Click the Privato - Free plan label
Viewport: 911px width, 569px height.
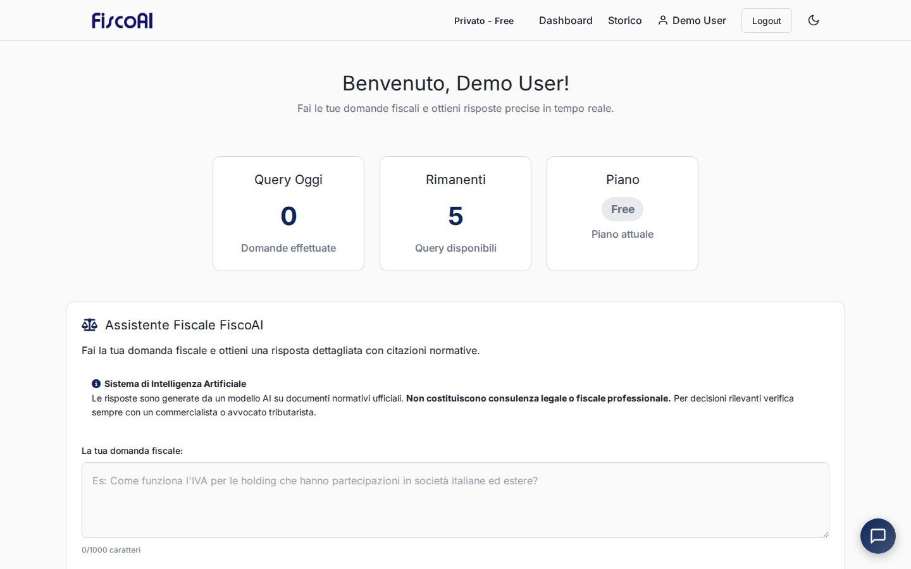pos(484,21)
